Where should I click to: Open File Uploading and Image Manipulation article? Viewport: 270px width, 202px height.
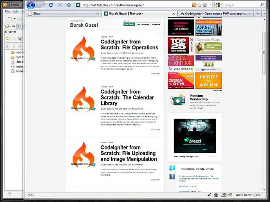[129, 153]
